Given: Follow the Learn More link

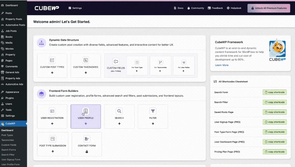Looking at the screenshot, I should pos(222,65).
